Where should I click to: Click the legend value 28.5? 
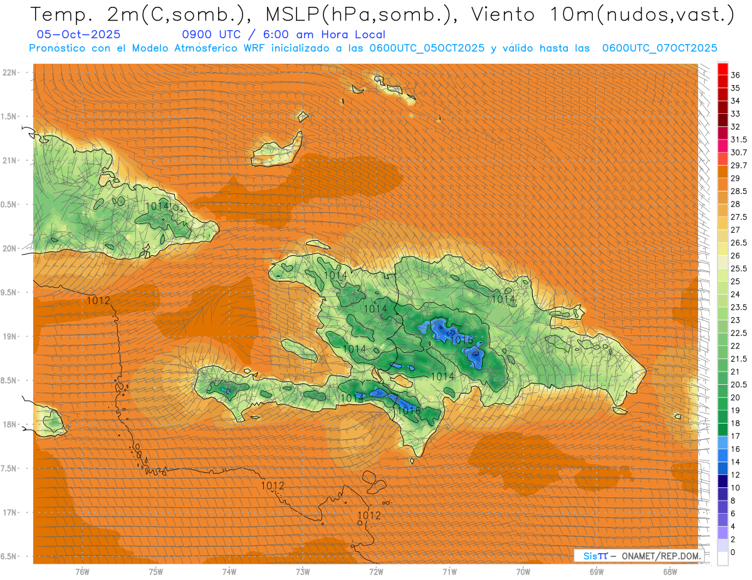point(739,191)
